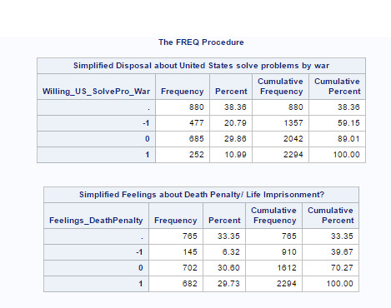Screen dimensions: 391x308
Task: Select the frequency cell showing 682
Action: (x=176, y=284)
